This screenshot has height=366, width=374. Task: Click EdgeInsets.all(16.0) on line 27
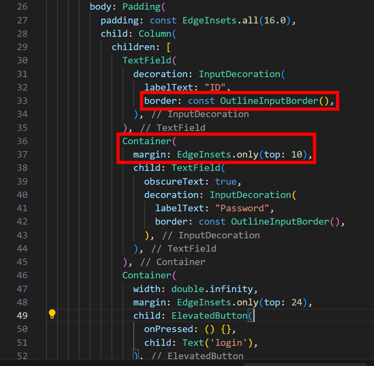click(x=237, y=20)
